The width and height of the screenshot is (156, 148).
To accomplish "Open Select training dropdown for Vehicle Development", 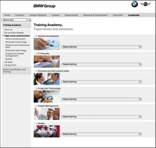I will pos(101,47).
